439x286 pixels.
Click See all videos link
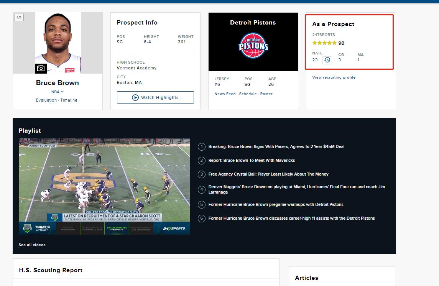(x=32, y=245)
